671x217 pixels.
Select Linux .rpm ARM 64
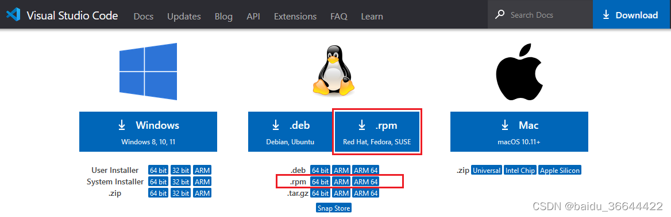366,182
